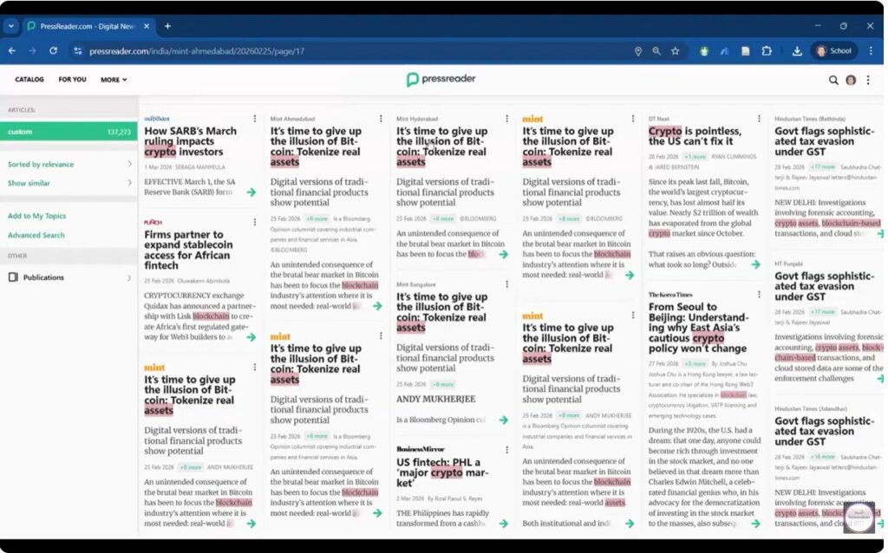Bookmark this page with the star icon
Viewport: 888px width, 553px height.
pyautogui.click(x=675, y=51)
